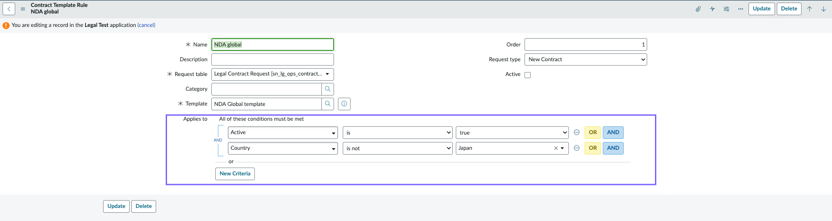The height and width of the screenshot is (221, 832).
Task: Open the 'is' operator dropdown
Action: [x=398, y=132]
